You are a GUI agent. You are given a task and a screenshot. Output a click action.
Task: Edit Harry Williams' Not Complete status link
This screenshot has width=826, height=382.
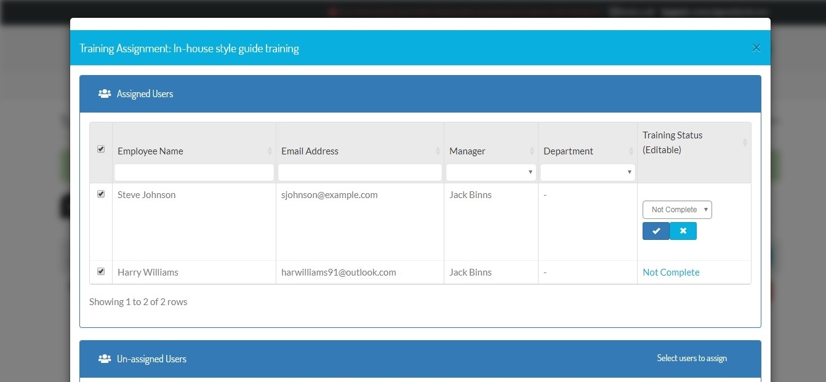click(671, 273)
